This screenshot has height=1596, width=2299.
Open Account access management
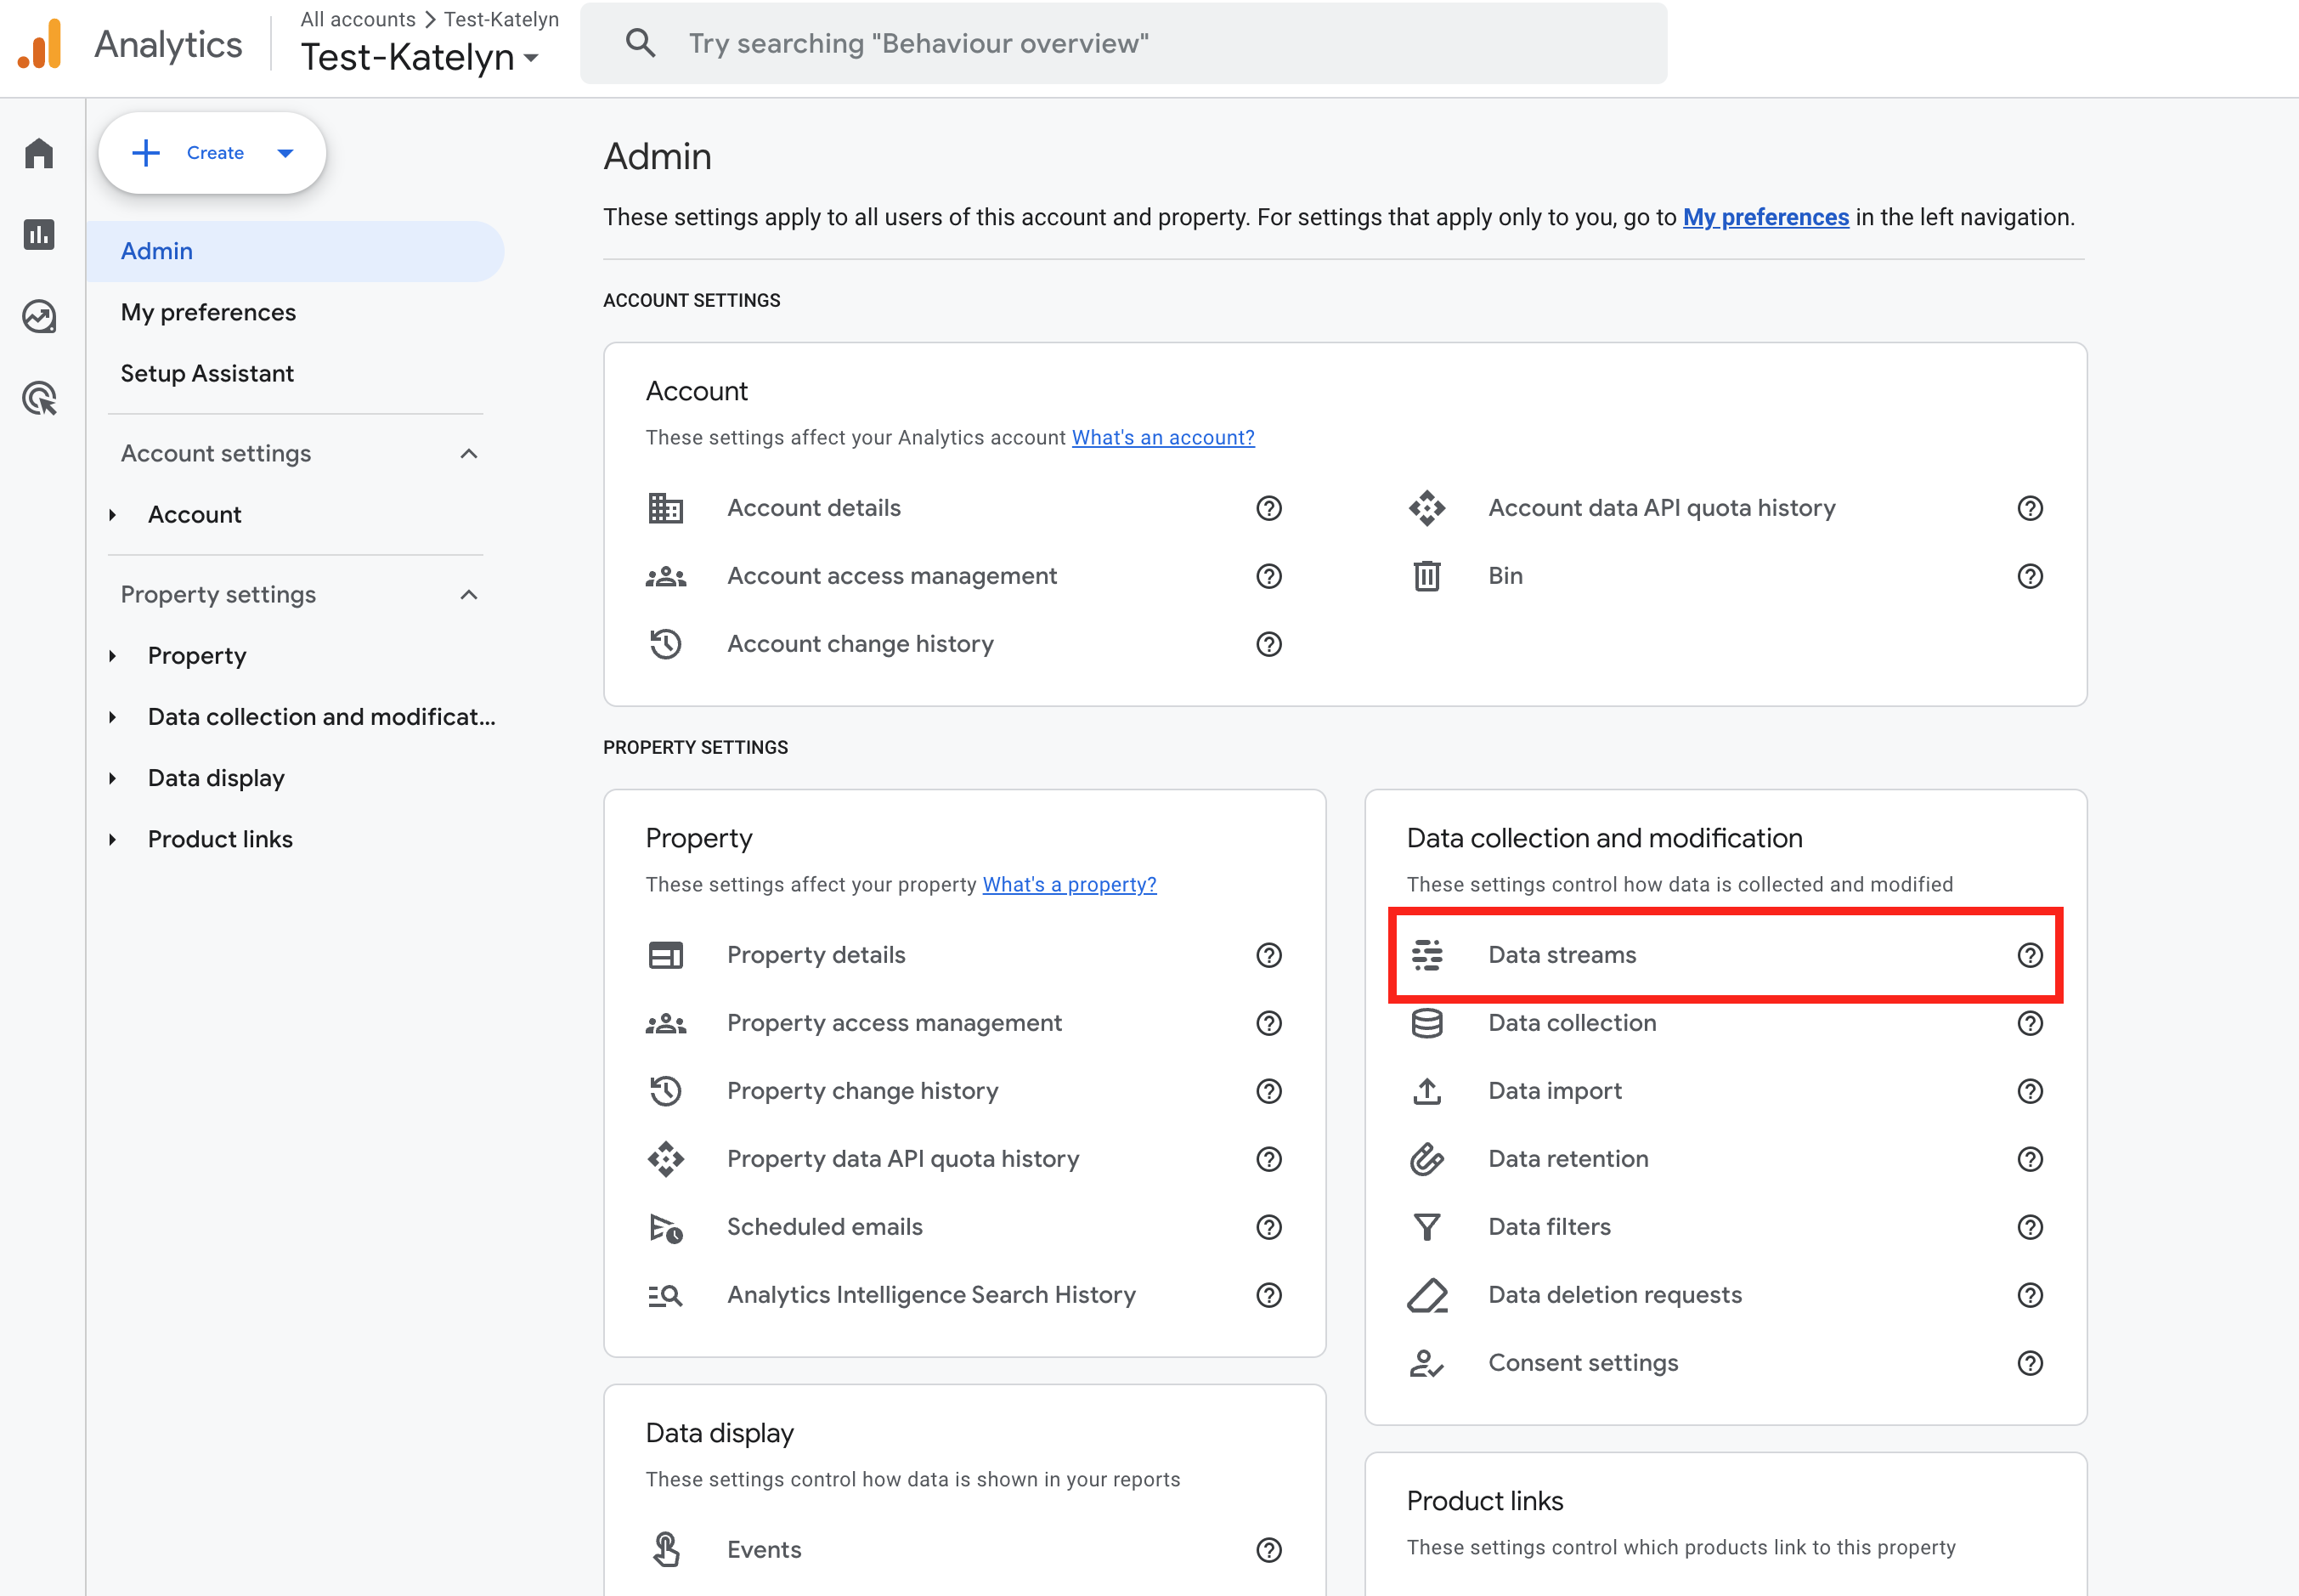pyautogui.click(x=891, y=576)
